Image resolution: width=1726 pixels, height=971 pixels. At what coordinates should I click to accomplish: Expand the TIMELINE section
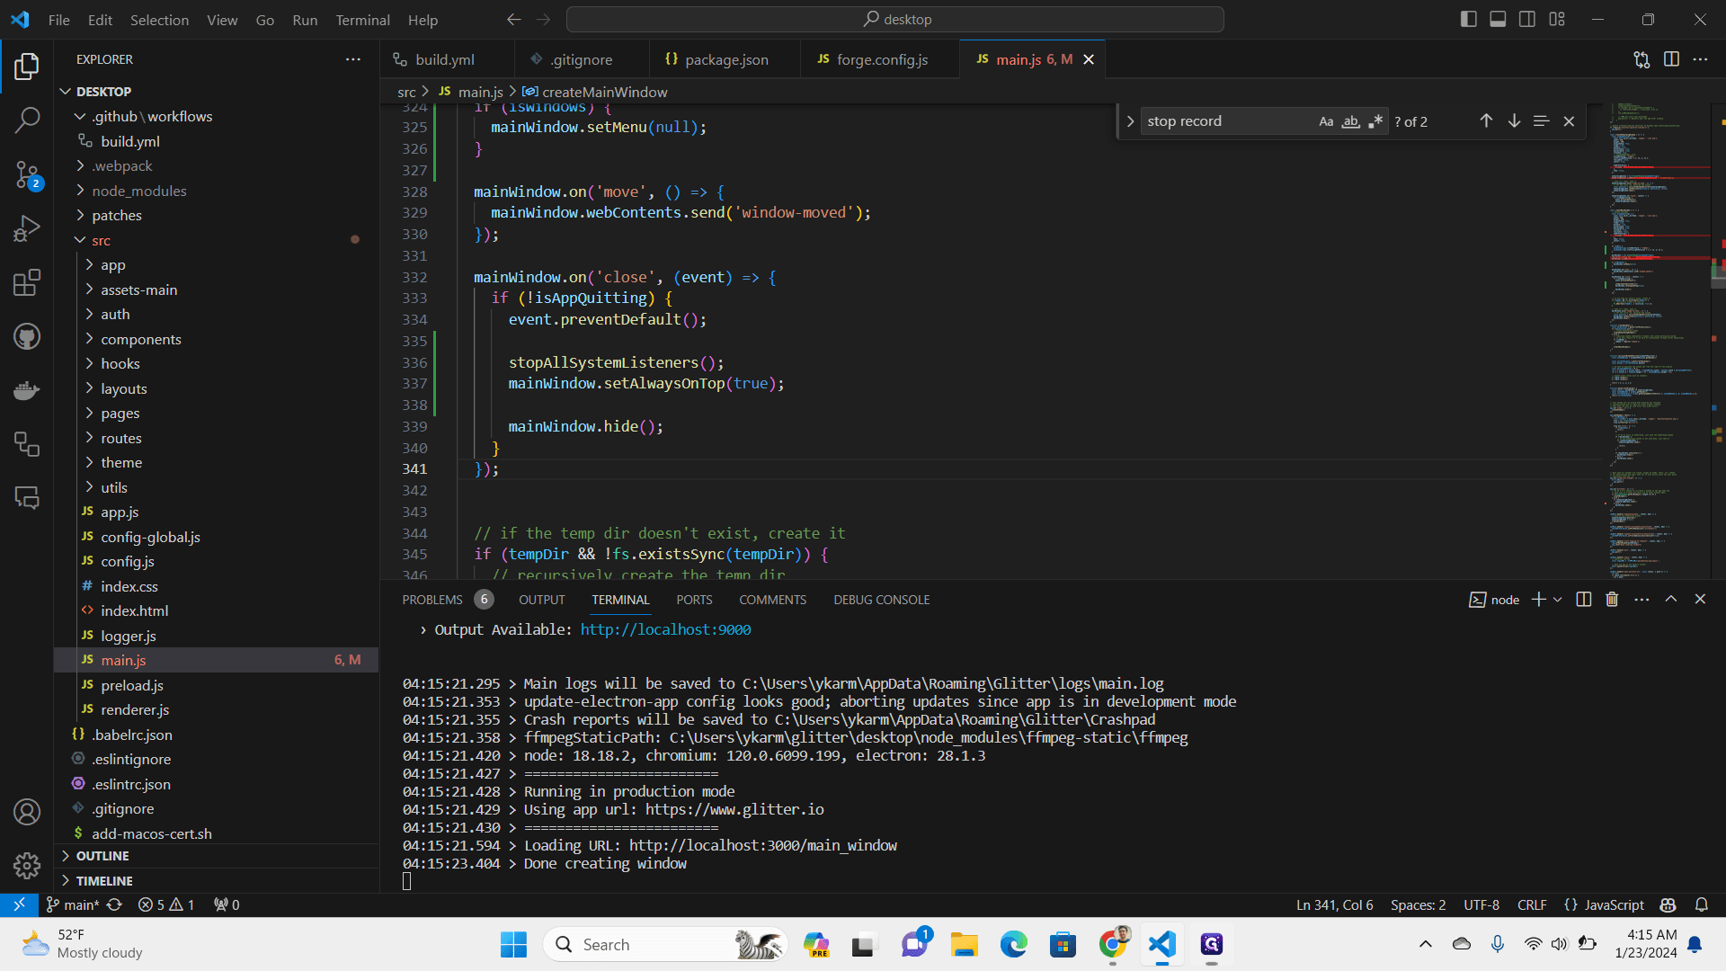point(104,881)
